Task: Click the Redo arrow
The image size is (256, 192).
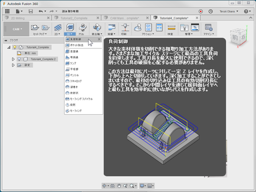Action: click(52, 11)
